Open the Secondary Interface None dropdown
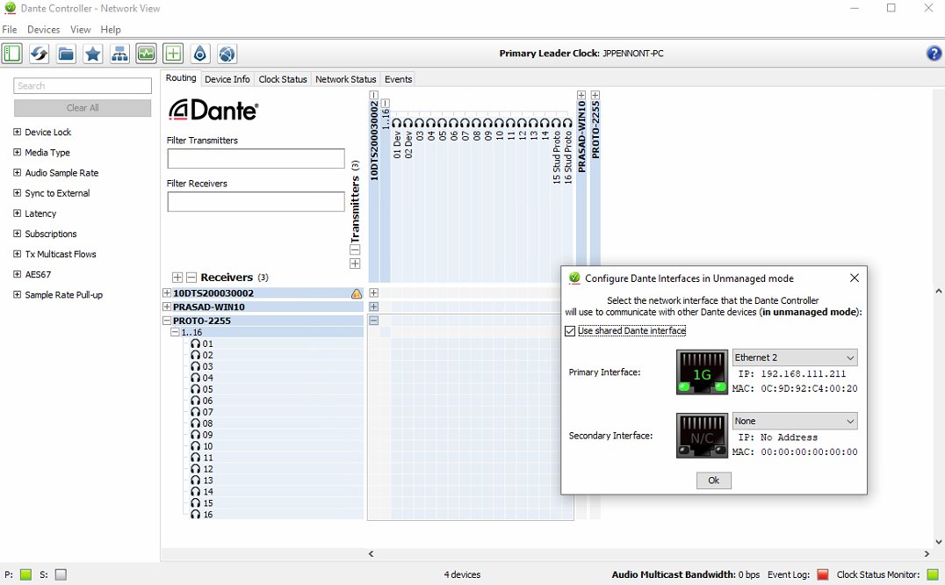This screenshot has width=945, height=585. pos(795,421)
